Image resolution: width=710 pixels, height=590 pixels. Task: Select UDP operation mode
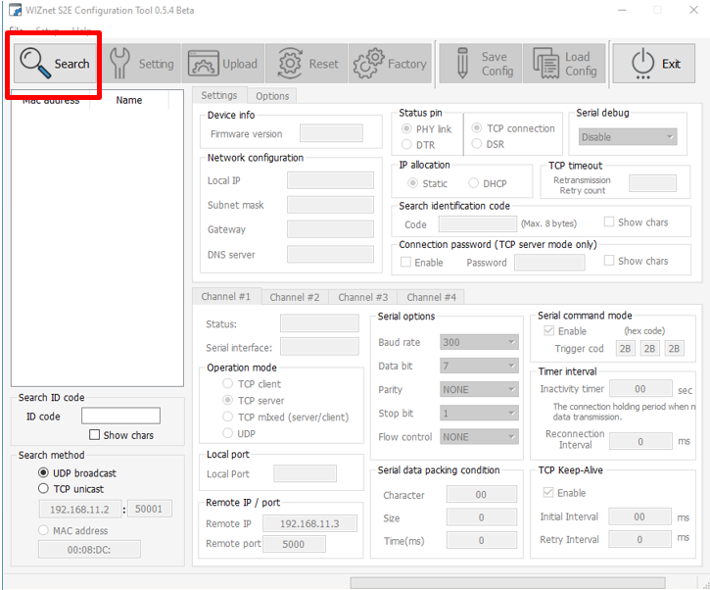(x=228, y=433)
